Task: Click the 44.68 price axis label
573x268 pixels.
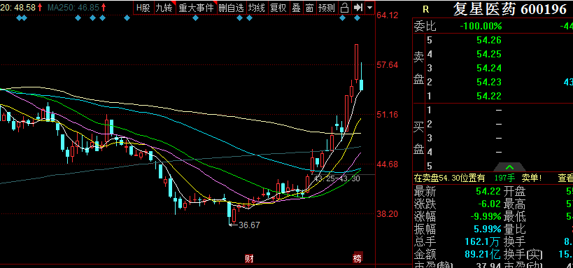Action: click(387, 164)
